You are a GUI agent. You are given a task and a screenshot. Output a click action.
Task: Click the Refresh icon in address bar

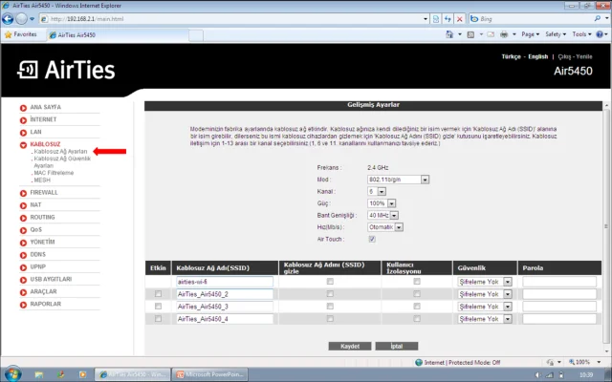(448, 19)
